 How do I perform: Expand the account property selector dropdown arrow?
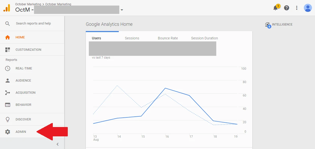pyautogui.click(x=122, y=10)
